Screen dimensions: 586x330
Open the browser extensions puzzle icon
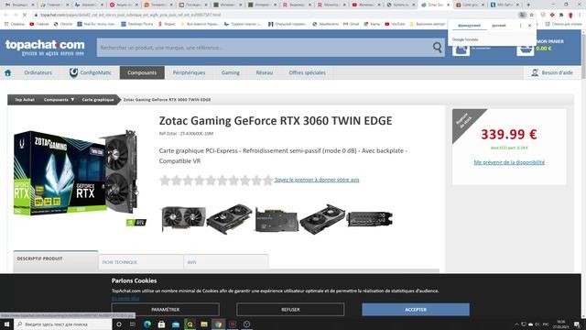(561, 15)
